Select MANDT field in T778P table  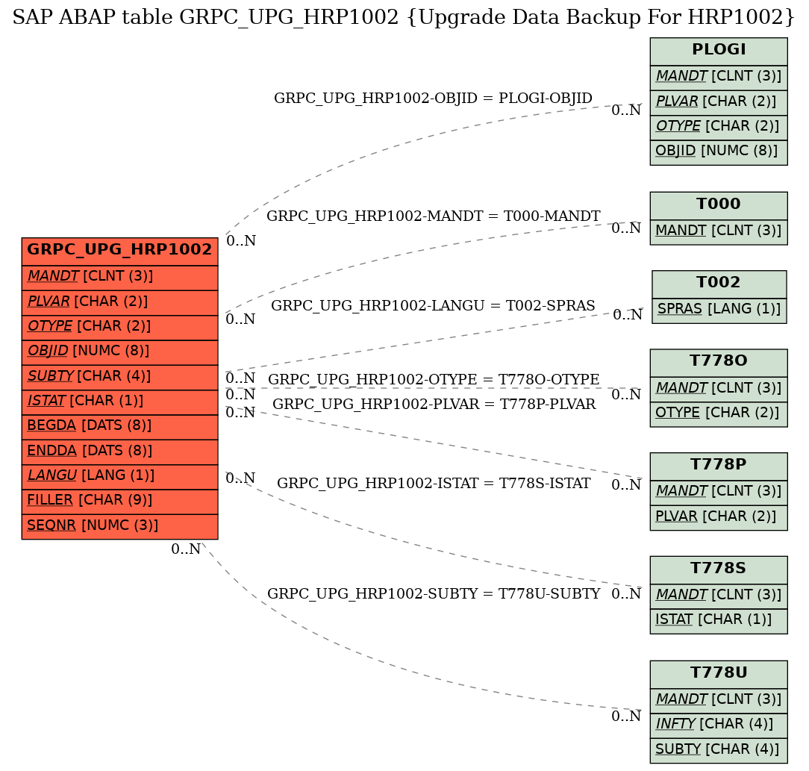[x=719, y=493]
